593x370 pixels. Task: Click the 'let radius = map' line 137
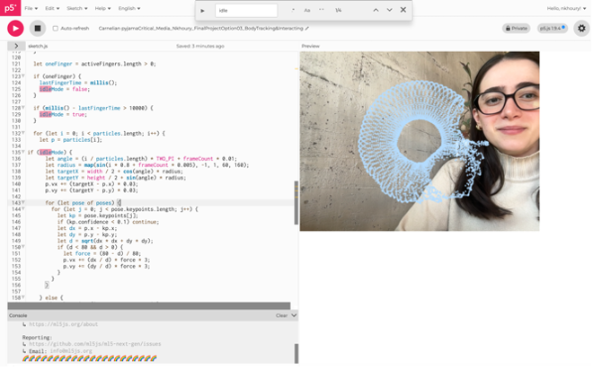(147, 165)
